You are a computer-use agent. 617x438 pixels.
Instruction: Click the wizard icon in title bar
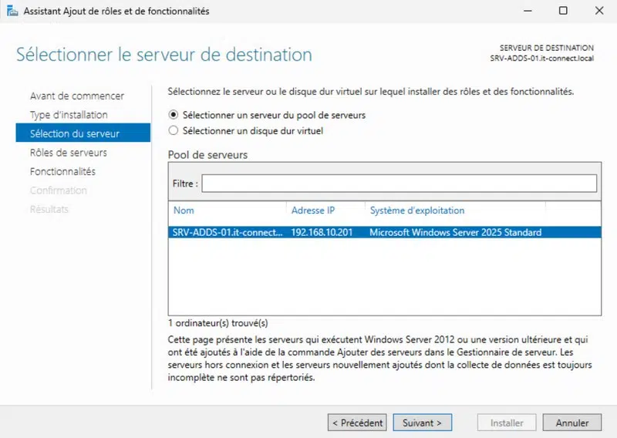click(12, 11)
